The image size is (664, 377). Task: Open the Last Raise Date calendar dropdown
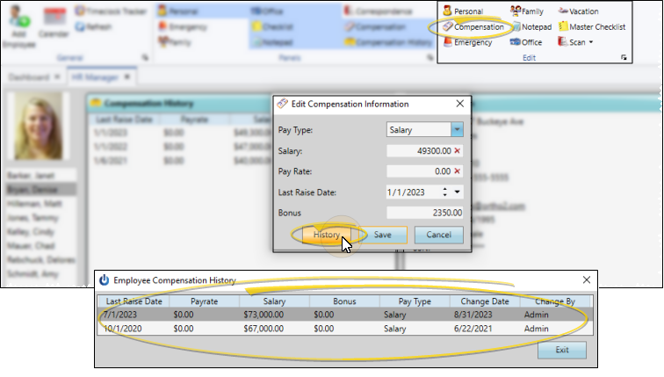tap(458, 192)
